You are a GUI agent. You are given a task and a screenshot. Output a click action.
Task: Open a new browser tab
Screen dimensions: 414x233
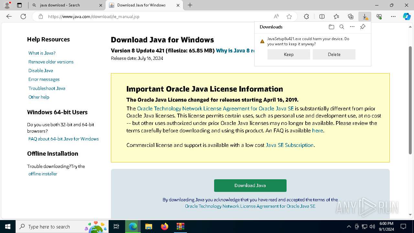pyautogui.click(x=190, y=5)
